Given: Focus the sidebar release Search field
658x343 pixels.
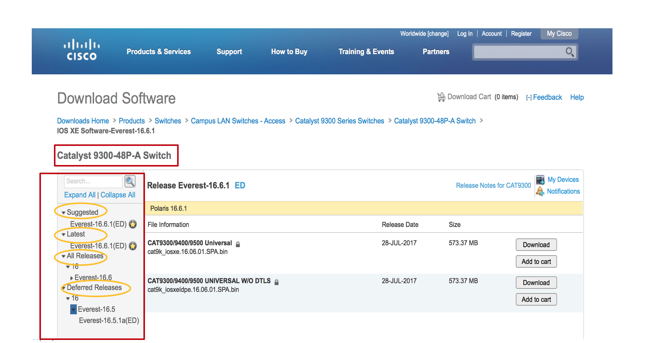Looking at the screenshot, I should (x=93, y=181).
